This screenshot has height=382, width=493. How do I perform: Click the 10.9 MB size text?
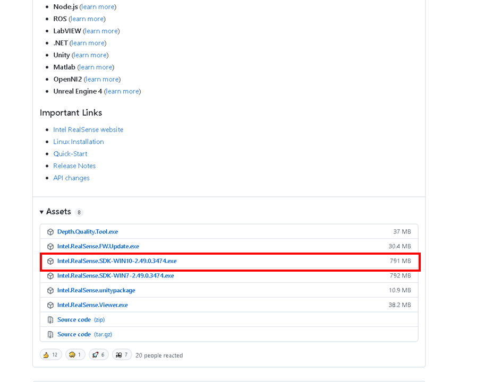[400, 290]
